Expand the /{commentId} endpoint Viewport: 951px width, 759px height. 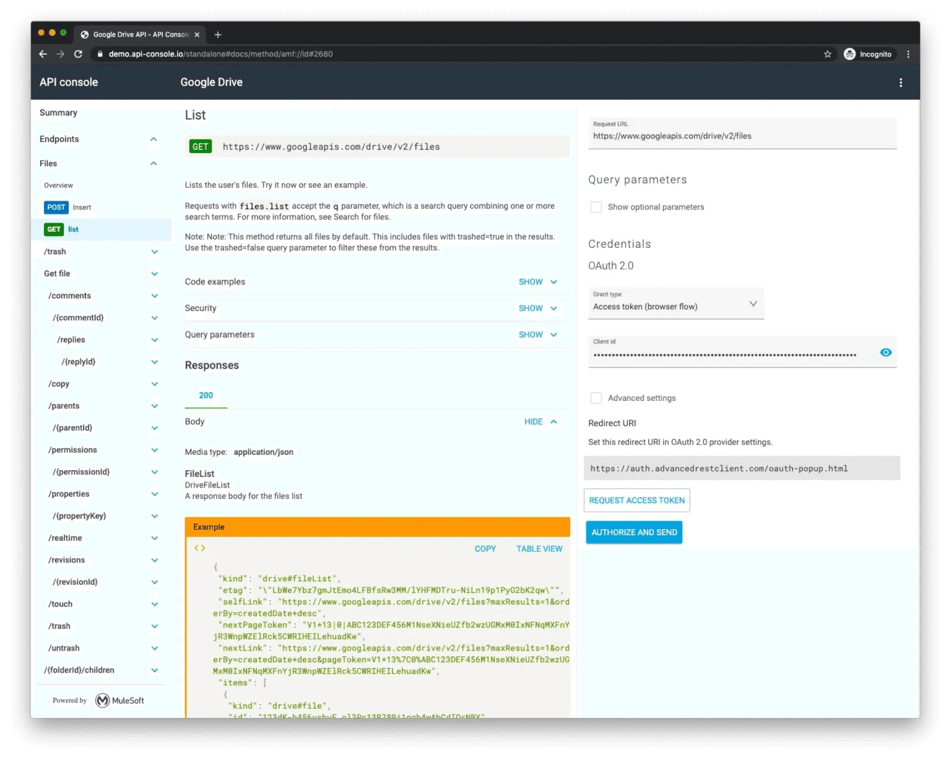tap(154, 318)
